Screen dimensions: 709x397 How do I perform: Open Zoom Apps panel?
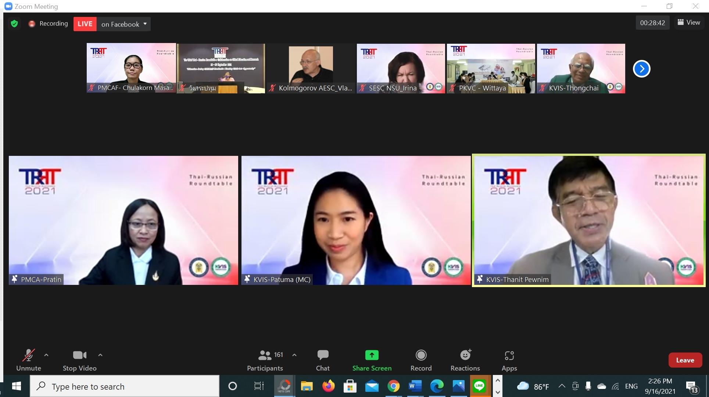509,360
